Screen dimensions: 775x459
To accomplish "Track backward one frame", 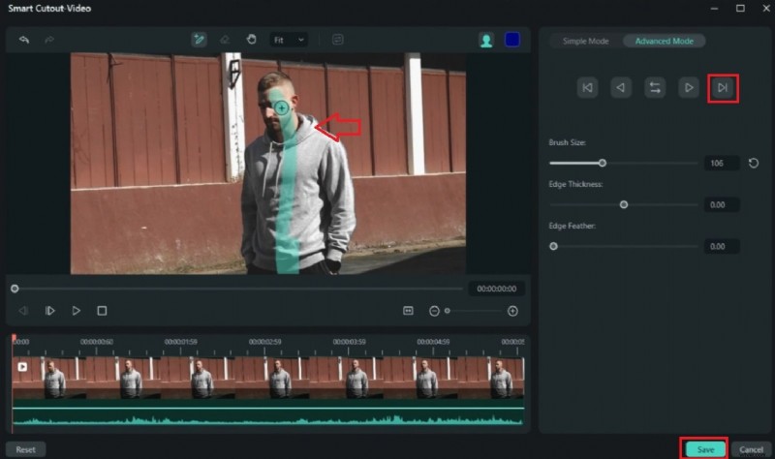I will coord(621,88).
